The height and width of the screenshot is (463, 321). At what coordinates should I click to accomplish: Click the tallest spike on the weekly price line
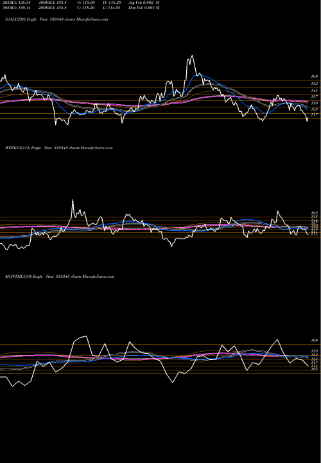[73, 200]
